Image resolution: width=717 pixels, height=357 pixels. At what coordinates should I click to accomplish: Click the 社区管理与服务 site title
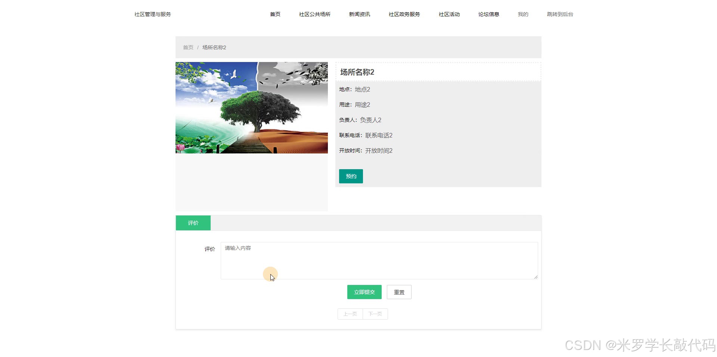point(151,14)
